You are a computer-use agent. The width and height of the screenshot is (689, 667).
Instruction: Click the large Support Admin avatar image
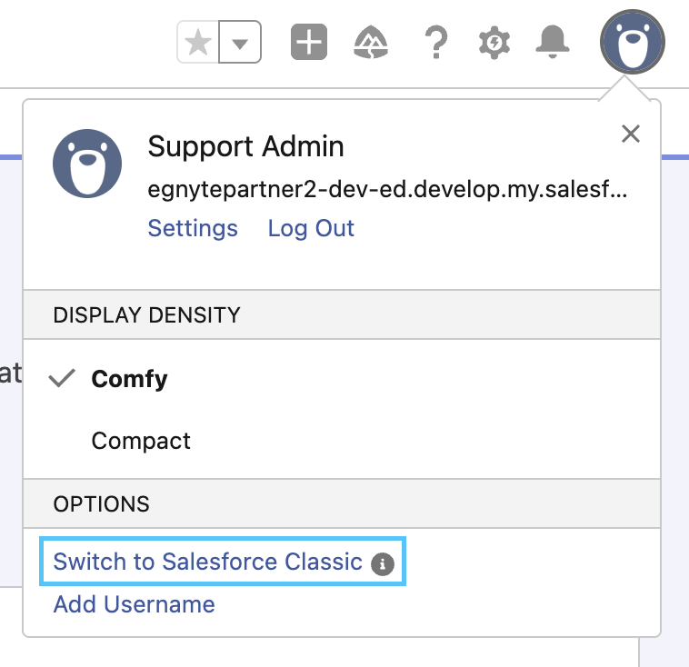87,164
